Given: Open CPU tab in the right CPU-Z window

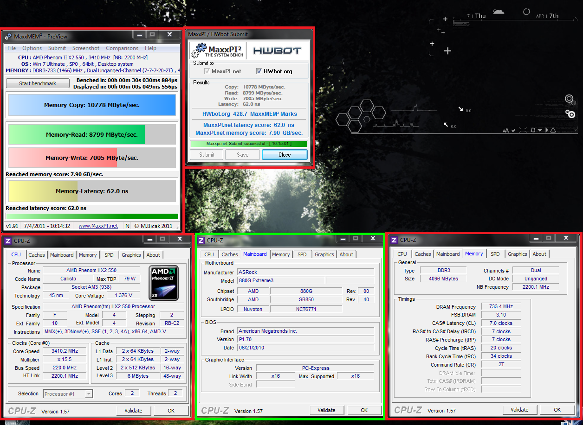Looking at the screenshot, I should (402, 254).
